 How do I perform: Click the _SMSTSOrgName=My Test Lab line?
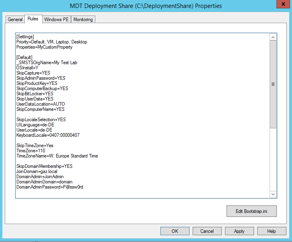coord(47,63)
